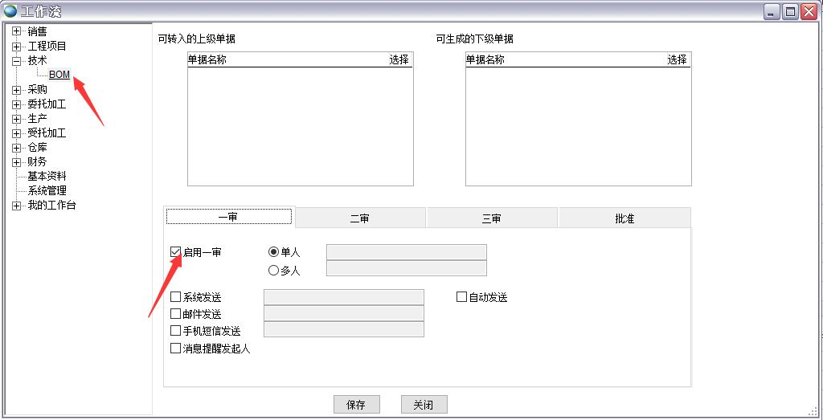Expand the 销售 tree node
The width and height of the screenshot is (823, 420).
[x=16, y=31]
